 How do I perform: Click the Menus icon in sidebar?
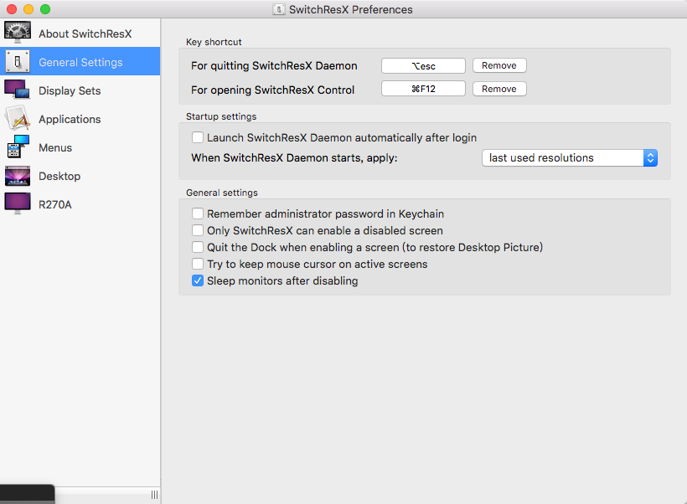tap(18, 147)
